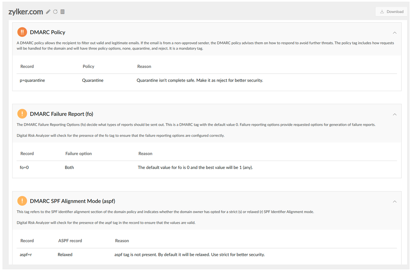
Task: Click the Policy column header
Action: coord(88,66)
